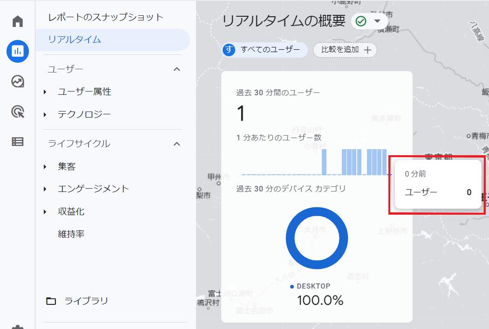Open the Configure table icon

18,142
